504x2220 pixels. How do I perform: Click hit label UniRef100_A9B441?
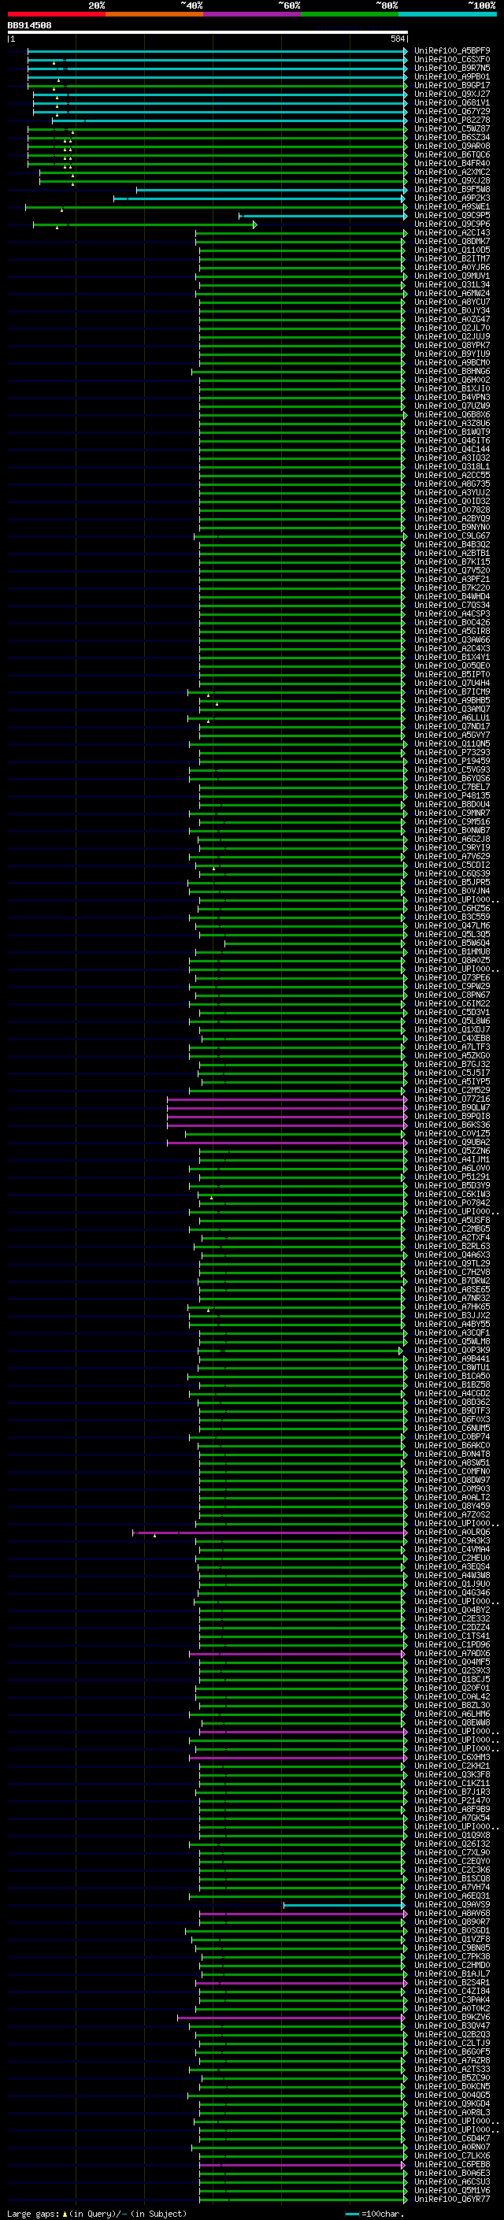coord(451,1359)
